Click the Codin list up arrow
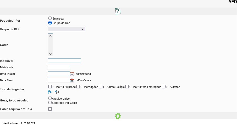Viewport: 237px width, 127px height. 50,36
